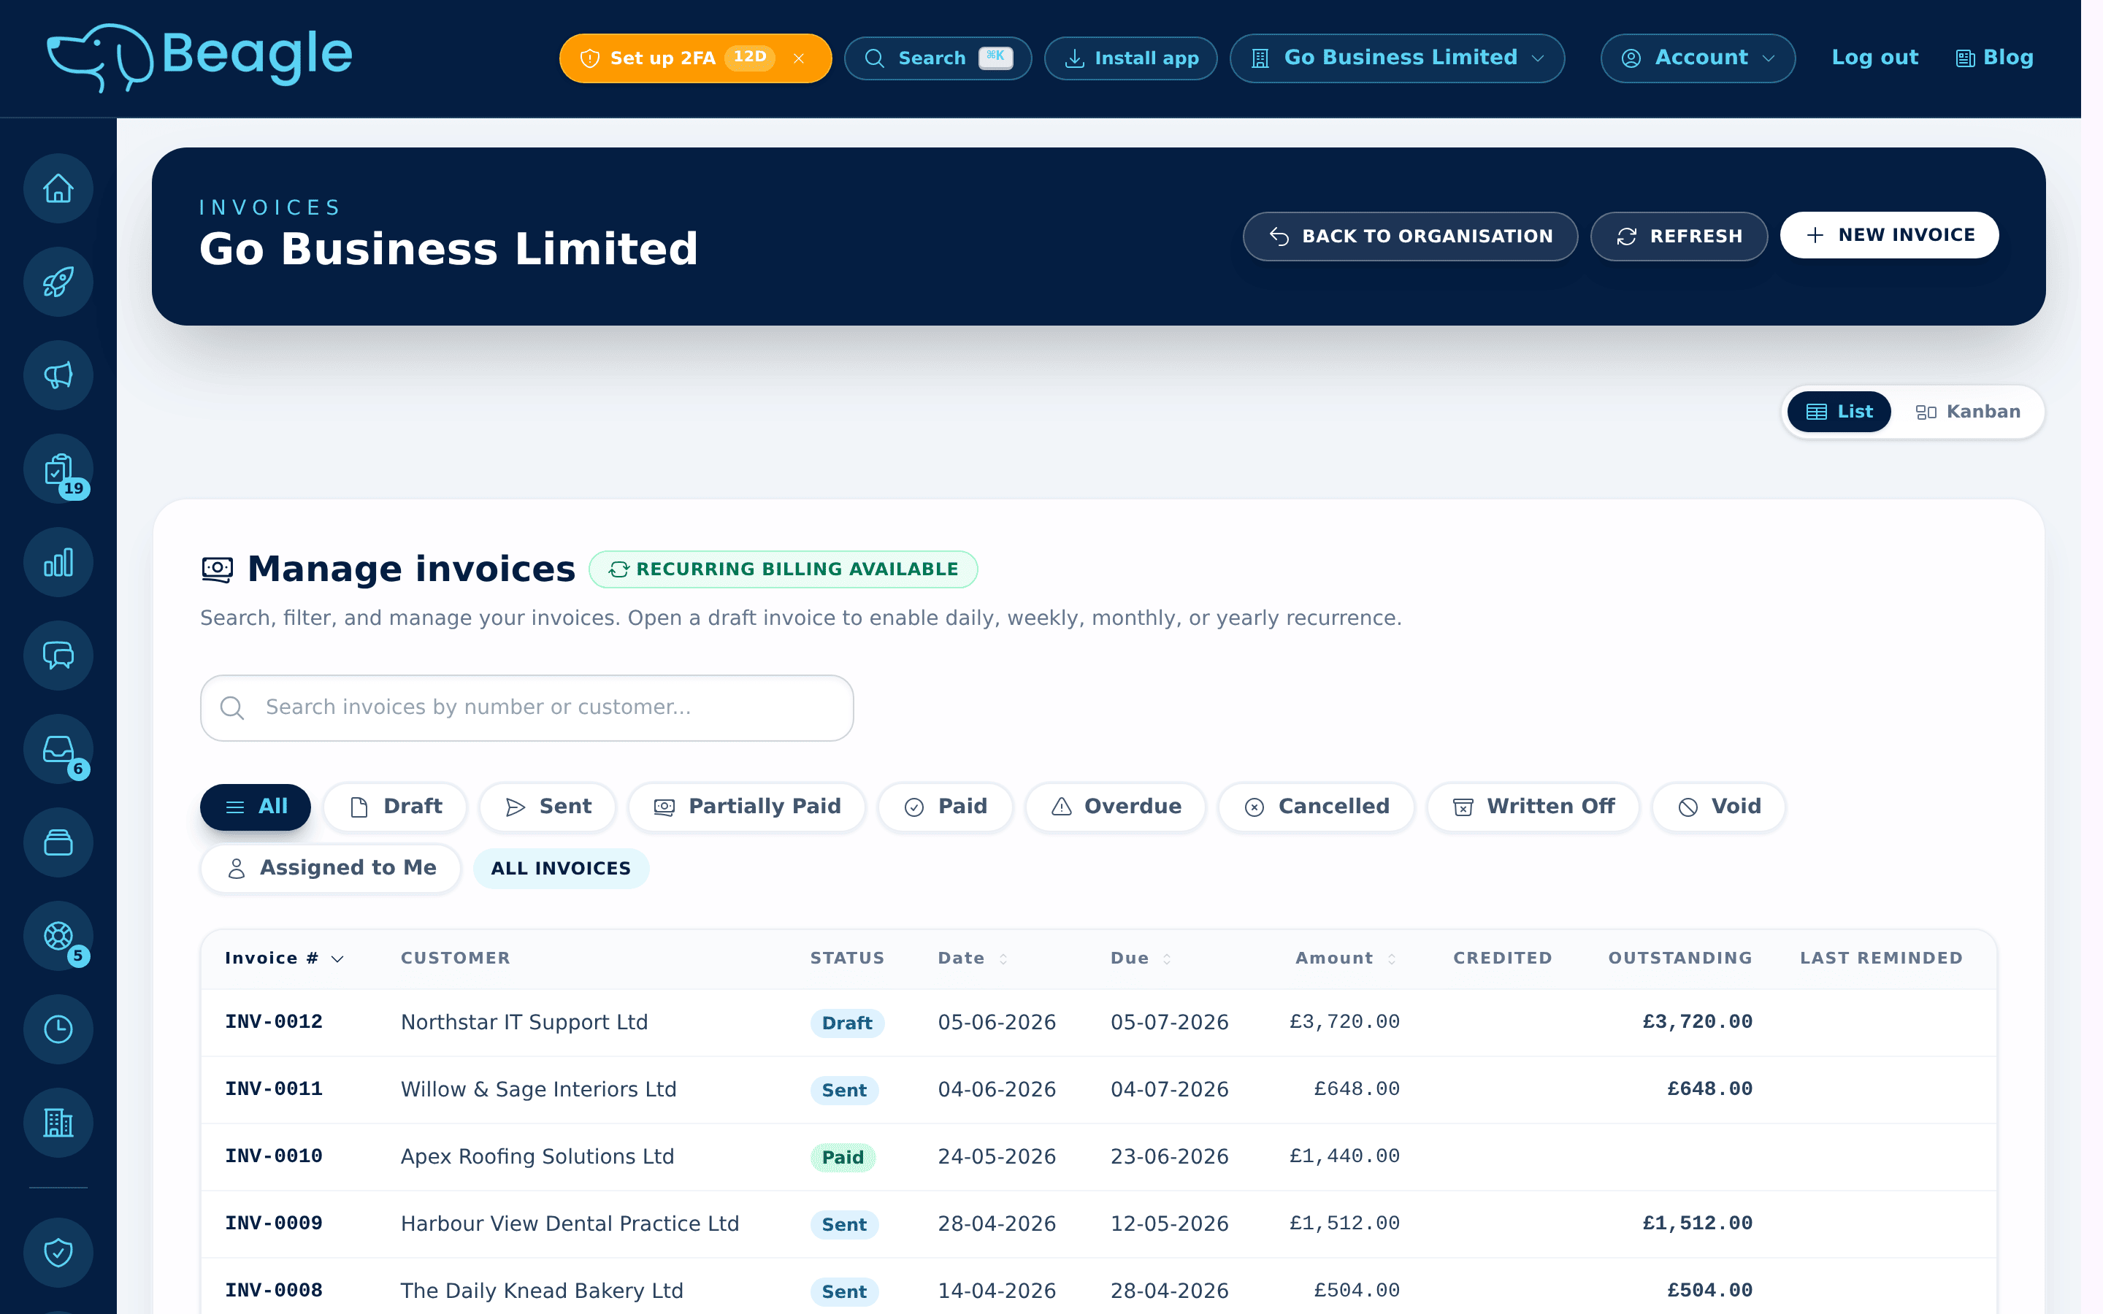Open the Home sidebar icon
The image size is (2103, 1314).
click(x=58, y=188)
